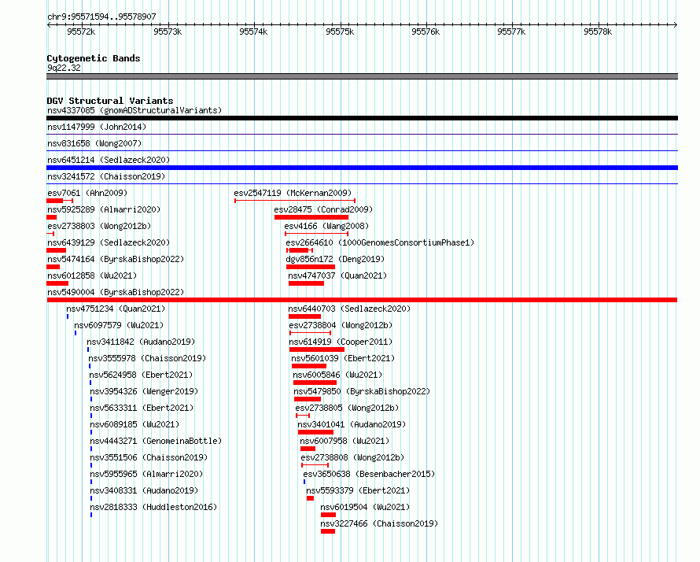Click the chr9:95571594..95578907 coordinate label

[x=101, y=17]
